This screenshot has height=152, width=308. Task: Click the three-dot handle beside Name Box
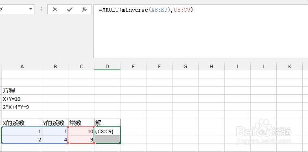coord(41,9)
